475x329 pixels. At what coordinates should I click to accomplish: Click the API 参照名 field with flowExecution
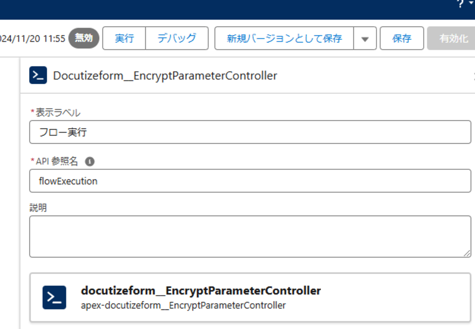[250, 181]
